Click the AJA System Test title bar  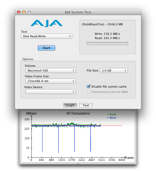(78, 12)
